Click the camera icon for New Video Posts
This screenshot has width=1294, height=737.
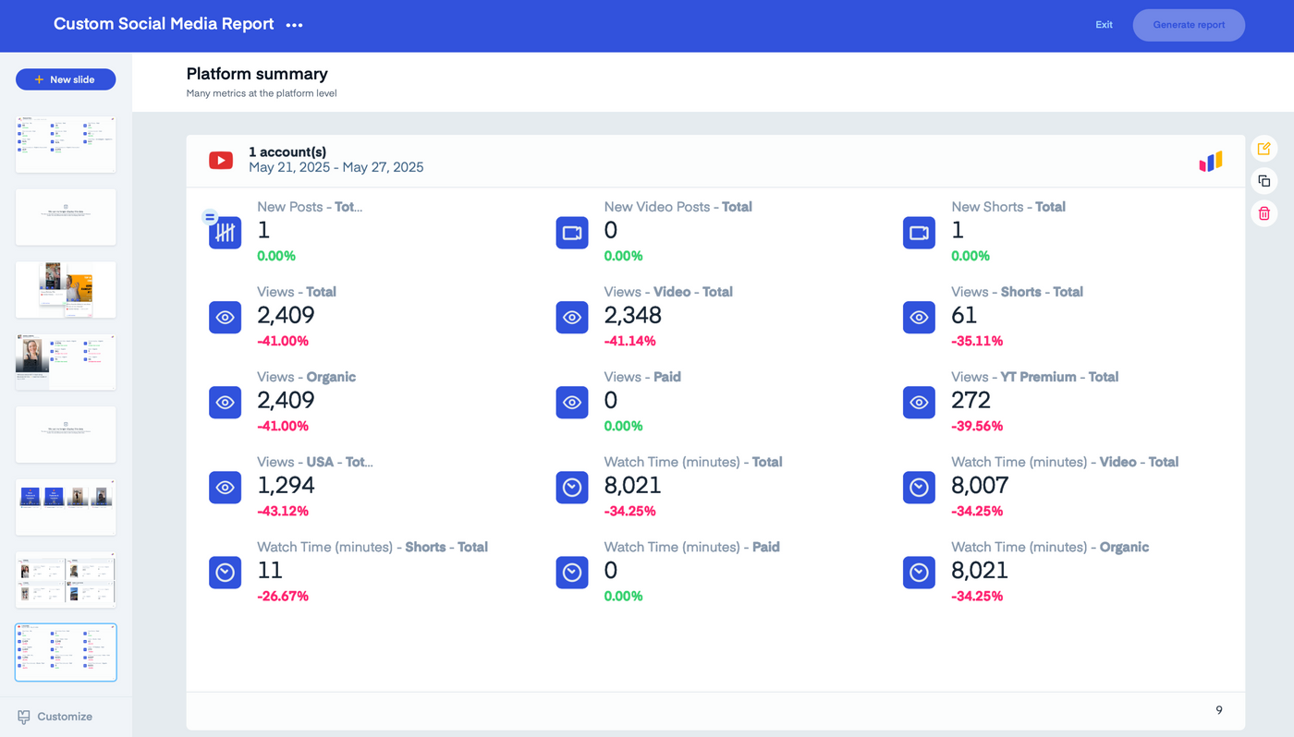coord(572,233)
